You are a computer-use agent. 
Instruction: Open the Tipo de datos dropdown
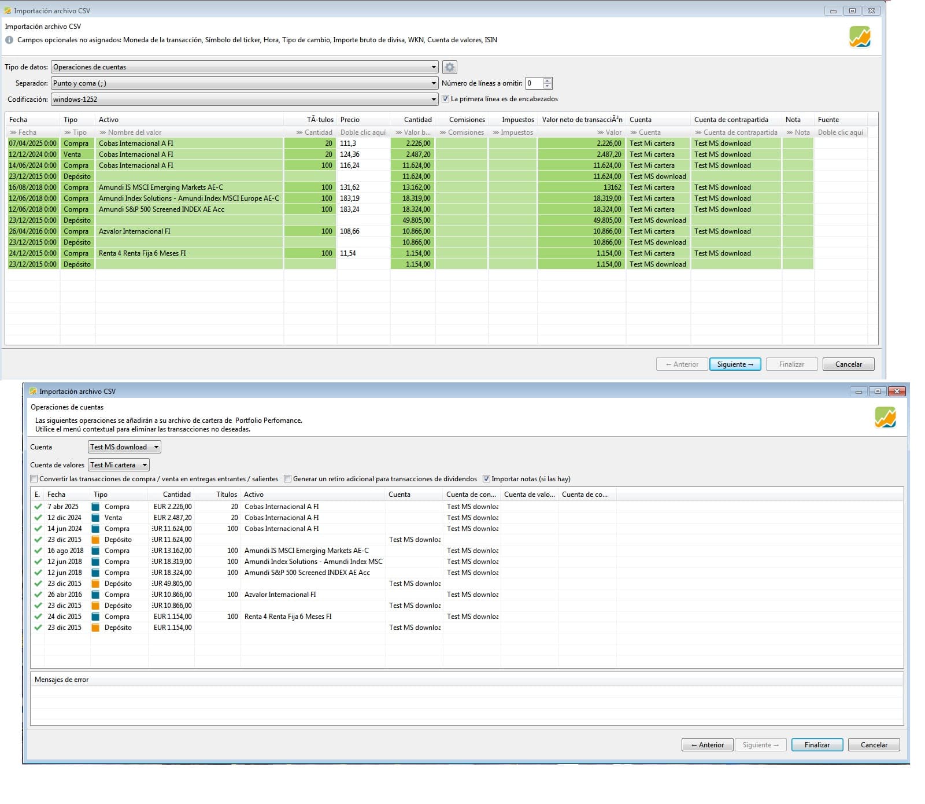click(245, 67)
